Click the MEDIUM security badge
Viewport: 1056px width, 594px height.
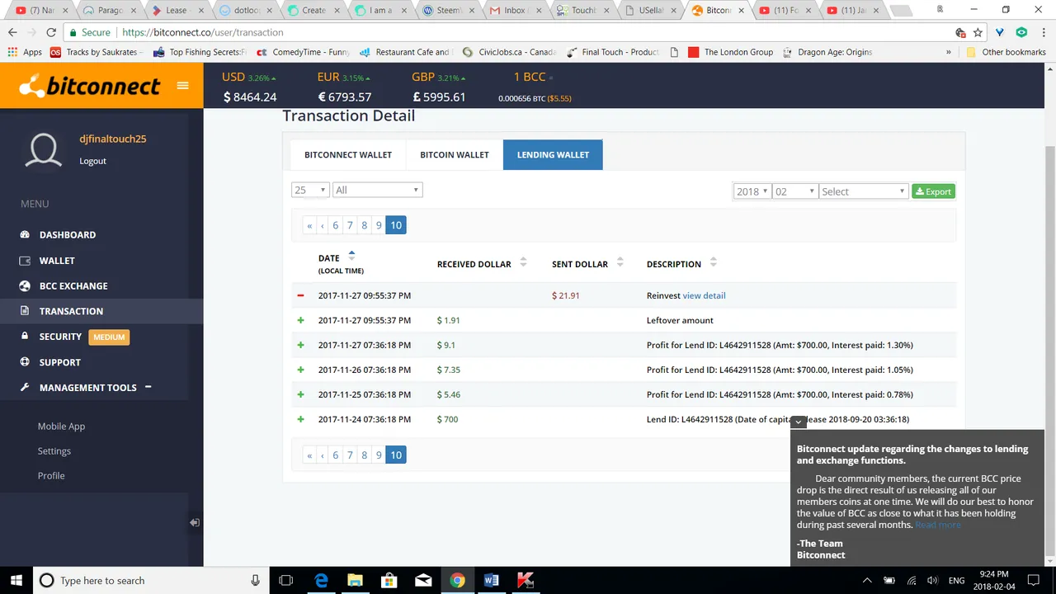(109, 337)
